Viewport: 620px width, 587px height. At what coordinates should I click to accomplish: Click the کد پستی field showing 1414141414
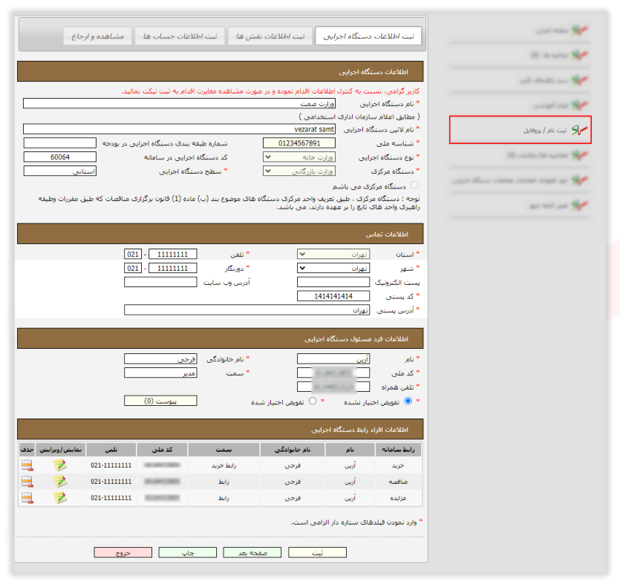(x=333, y=295)
